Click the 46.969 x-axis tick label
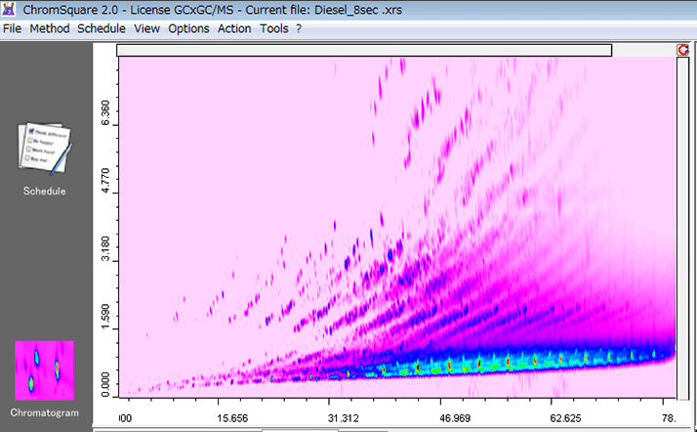 454,415
